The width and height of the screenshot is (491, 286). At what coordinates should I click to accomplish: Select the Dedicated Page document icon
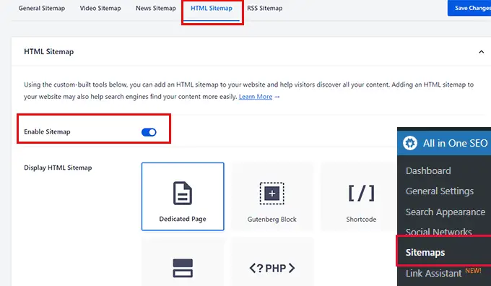click(183, 193)
